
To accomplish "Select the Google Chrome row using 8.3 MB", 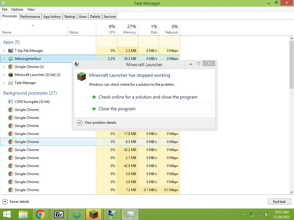I will point(90,142).
